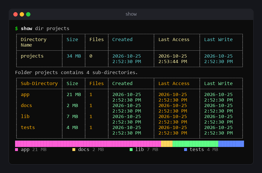The image size is (262, 173).
Task: Click the '2:53:44 PM' last access time
Action: click(173, 62)
